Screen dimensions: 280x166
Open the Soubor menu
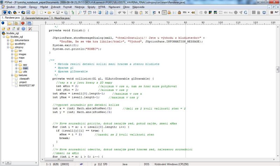coord(10,7)
